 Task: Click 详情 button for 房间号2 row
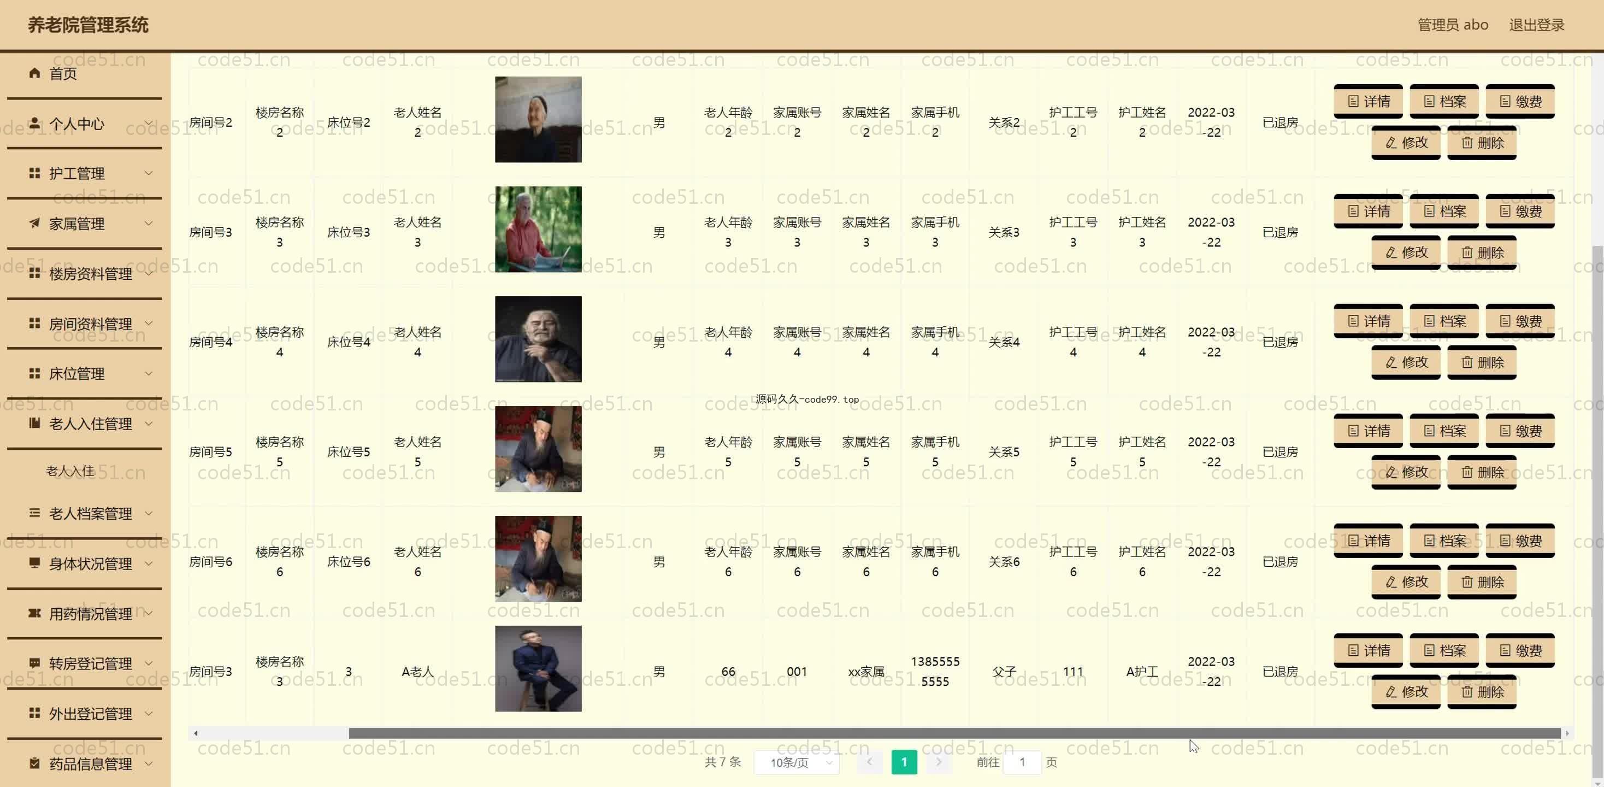(x=1368, y=102)
